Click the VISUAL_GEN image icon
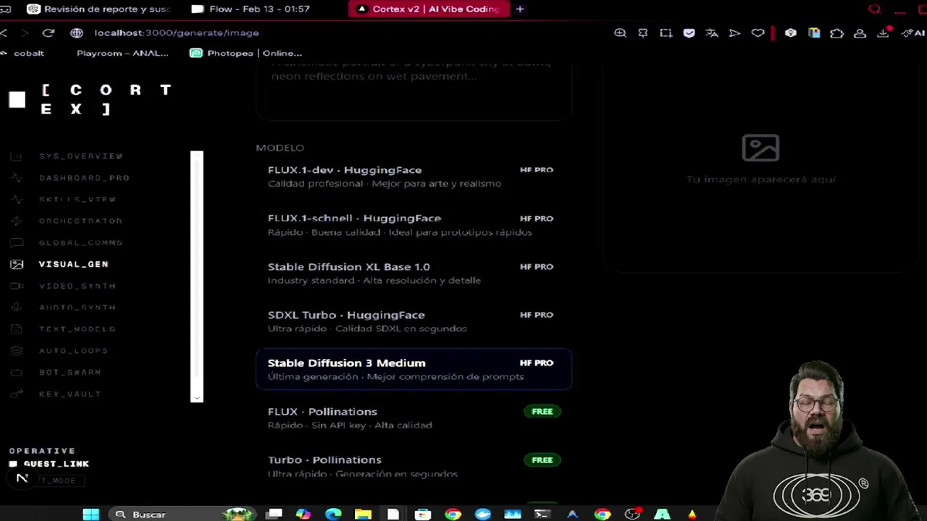The width and height of the screenshot is (927, 521). [x=17, y=264]
